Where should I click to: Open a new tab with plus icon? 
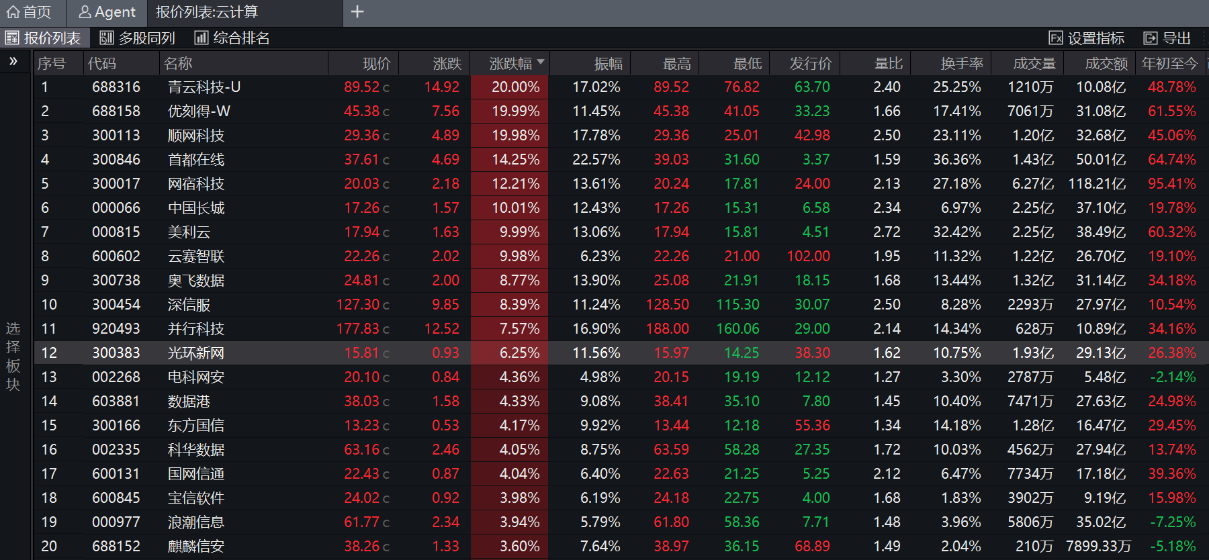click(357, 12)
